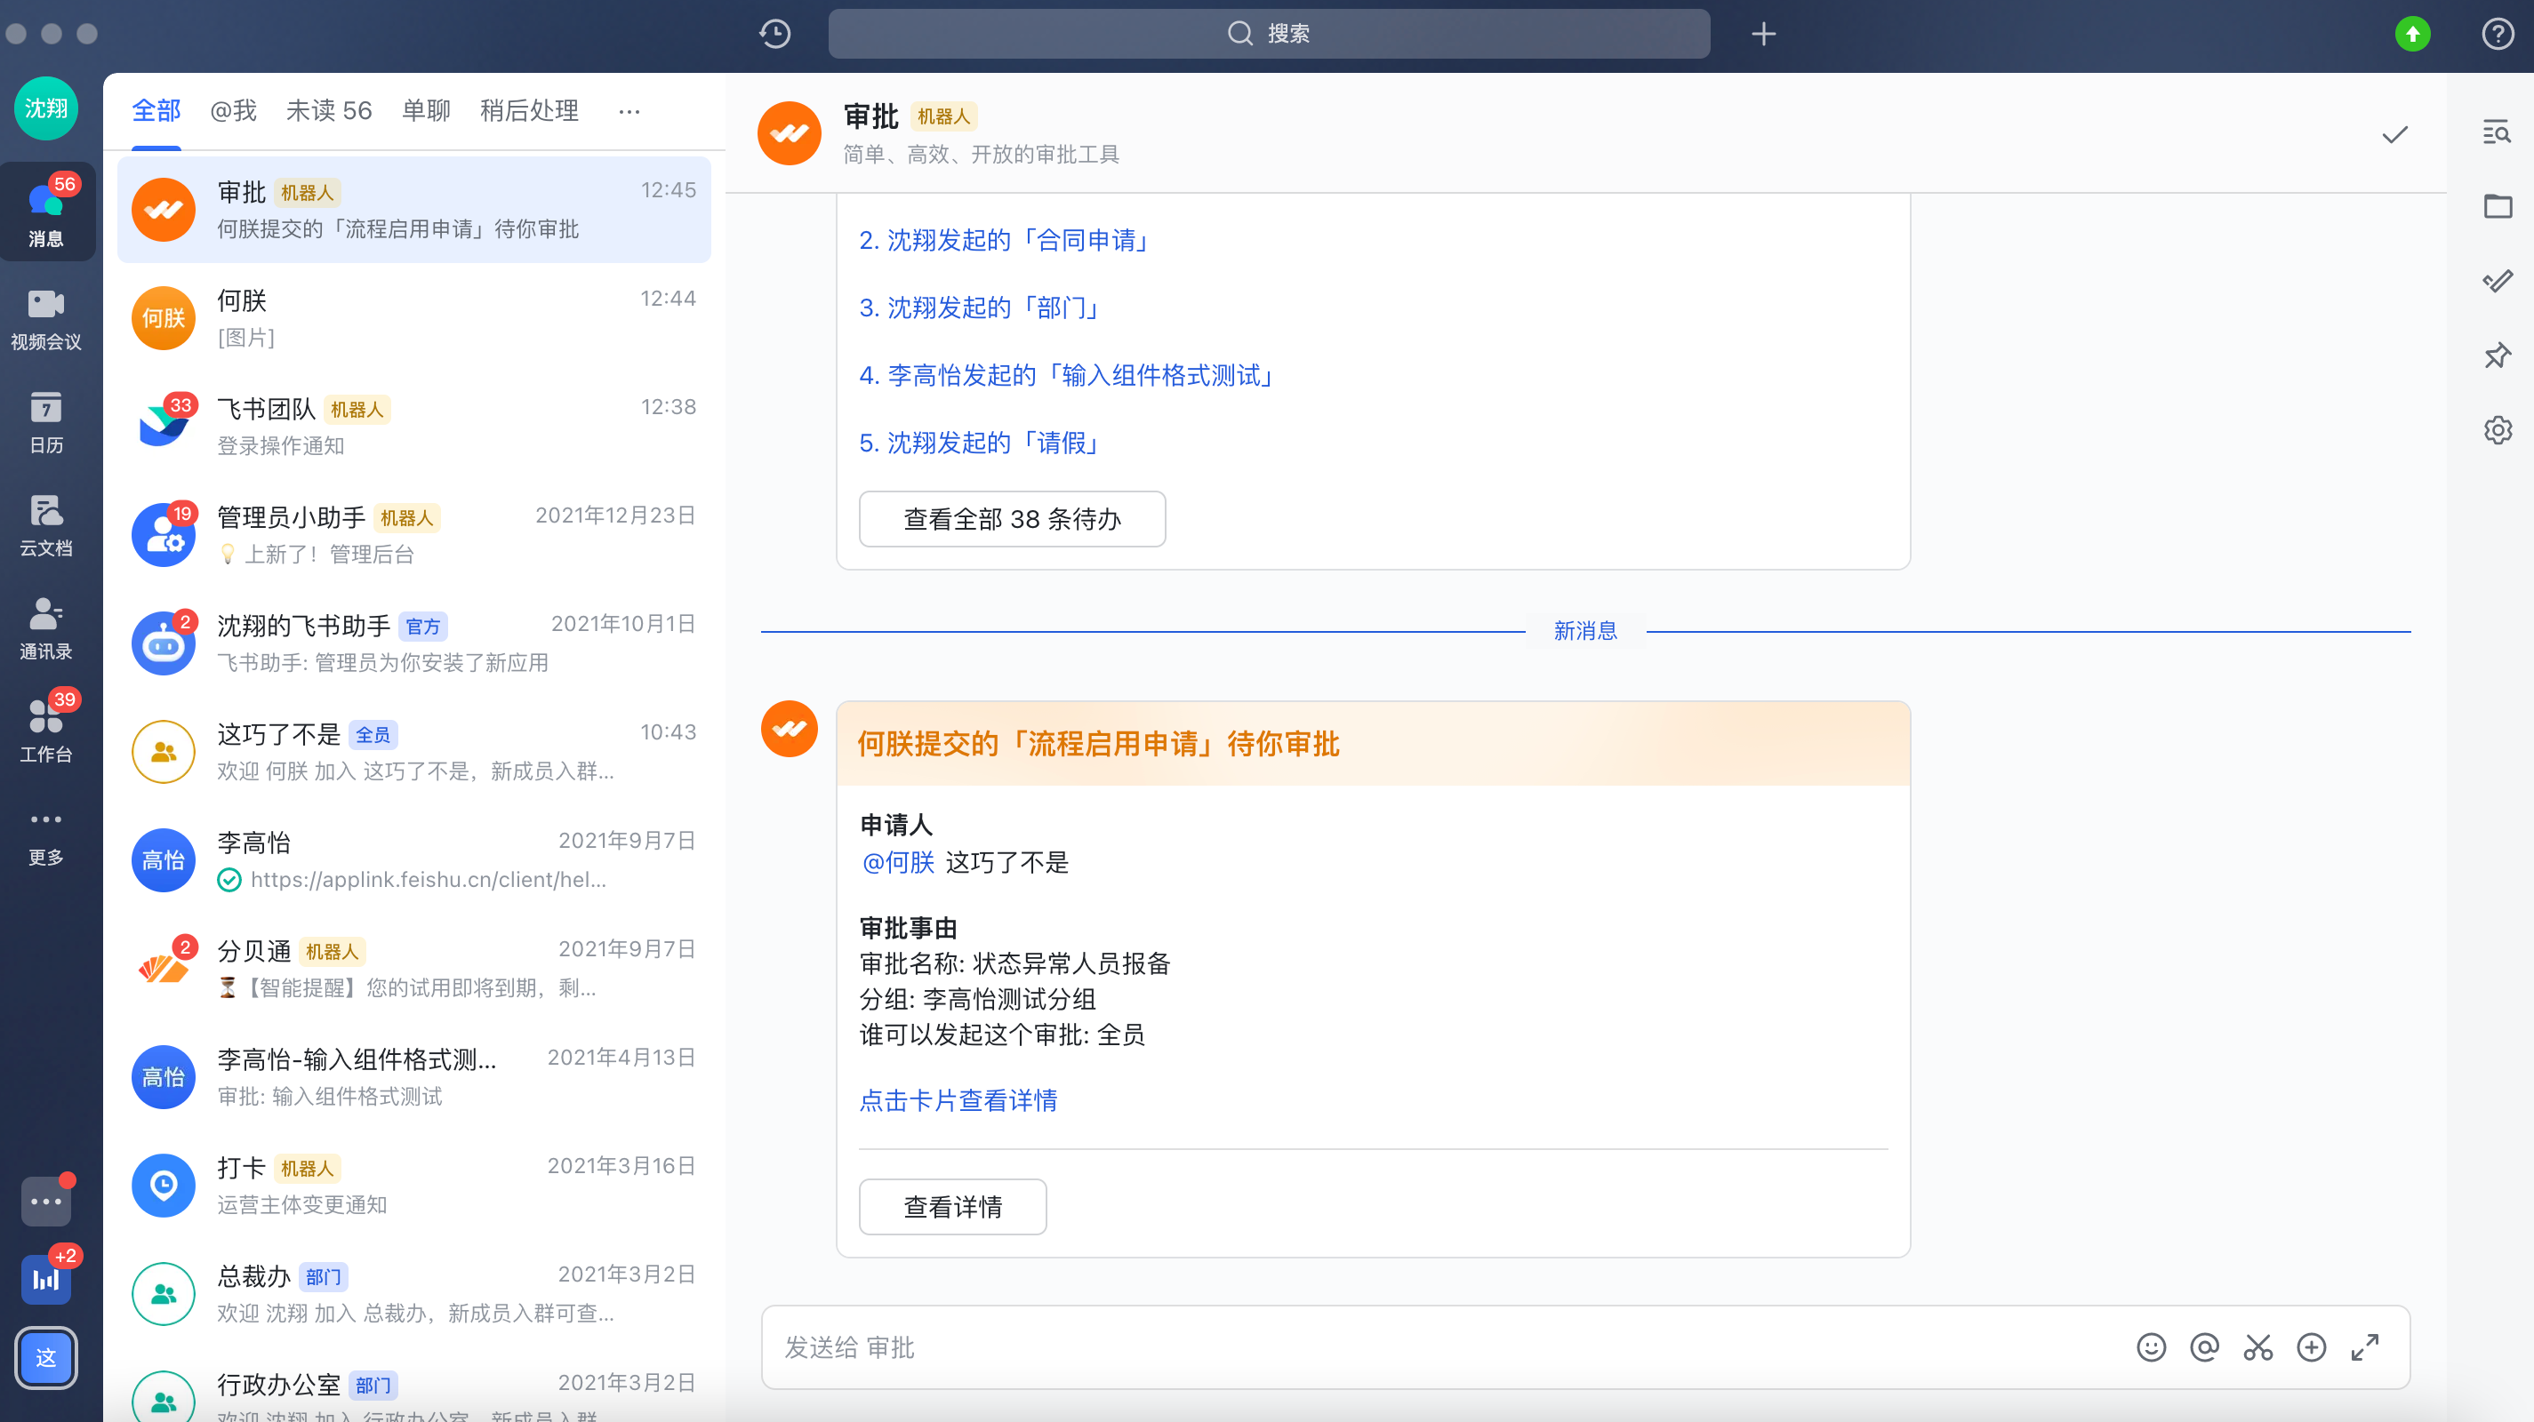2534x1422 pixels.
Task: Open emoji picker in message input
Action: (2152, 1346)
